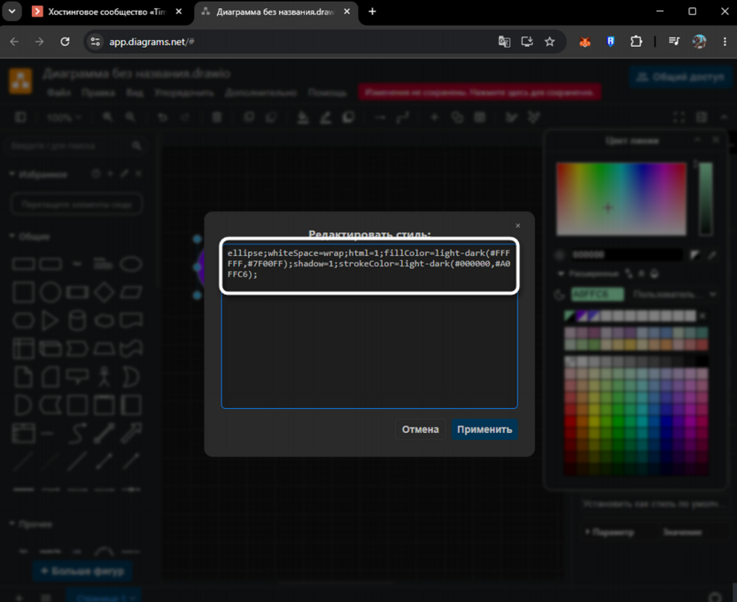Image resolution: width=737 pixels, height=602 pixels.
Task: Open the MetaMask fox extension
Action: click(x=585, y=42)
